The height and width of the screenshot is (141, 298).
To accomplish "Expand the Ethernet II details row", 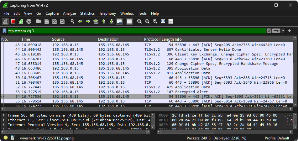I will click(4, 120).
